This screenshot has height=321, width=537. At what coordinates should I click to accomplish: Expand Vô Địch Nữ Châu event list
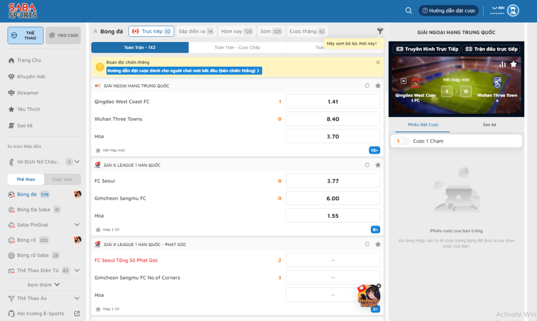(77, 162)
